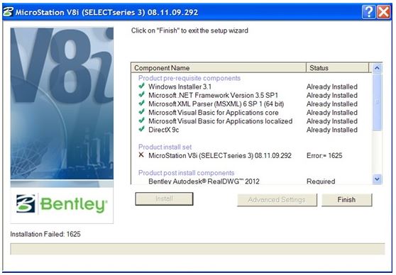The width and height of the screenshot is (396, 275).
Task: Click the Status column header
Action: tap(337, 67)
